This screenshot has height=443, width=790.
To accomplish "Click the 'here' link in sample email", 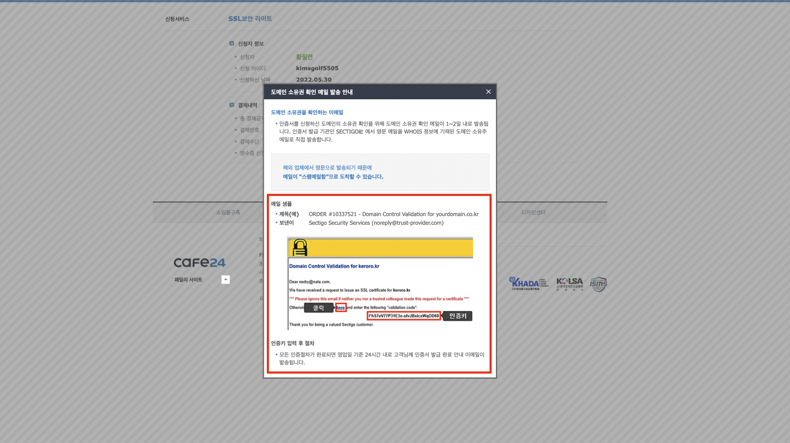I will (341, 307).
